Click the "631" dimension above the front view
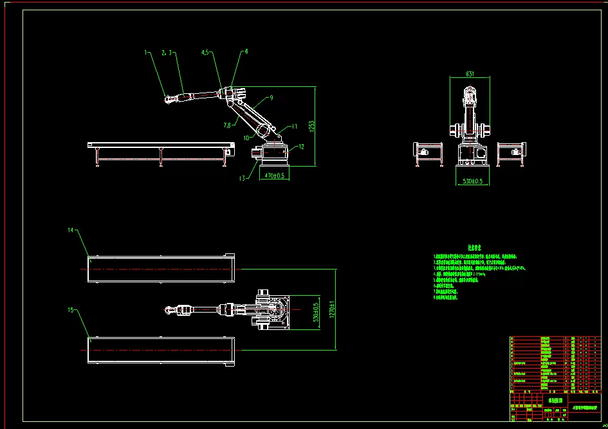The width and height of the screenshot is (608, 429). [x=470, y=73]
